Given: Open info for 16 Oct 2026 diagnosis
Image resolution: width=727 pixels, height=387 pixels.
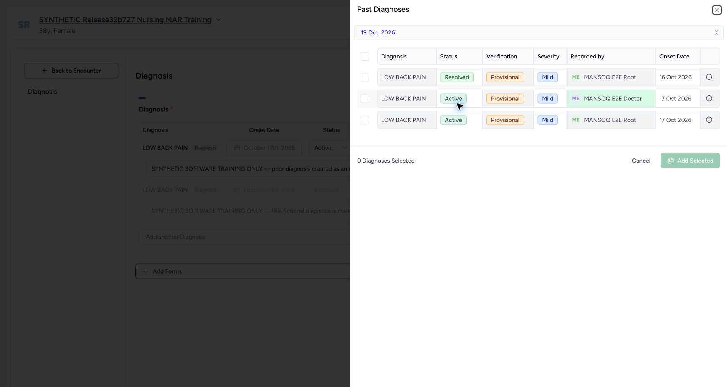Looking at the screenshot, I should (x=709, y=77).
